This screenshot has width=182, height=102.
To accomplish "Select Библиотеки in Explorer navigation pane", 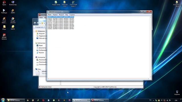I will click(40, 43).
